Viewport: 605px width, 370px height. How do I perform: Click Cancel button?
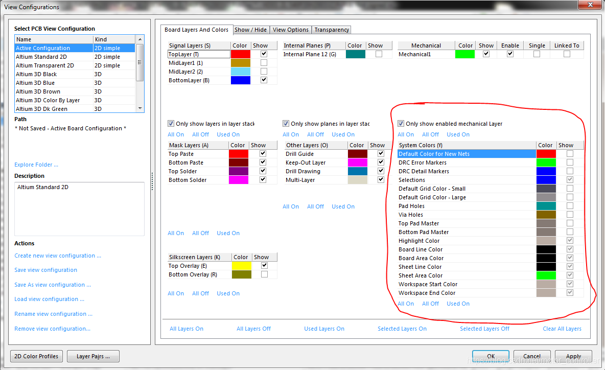click(x=532, y=356)
